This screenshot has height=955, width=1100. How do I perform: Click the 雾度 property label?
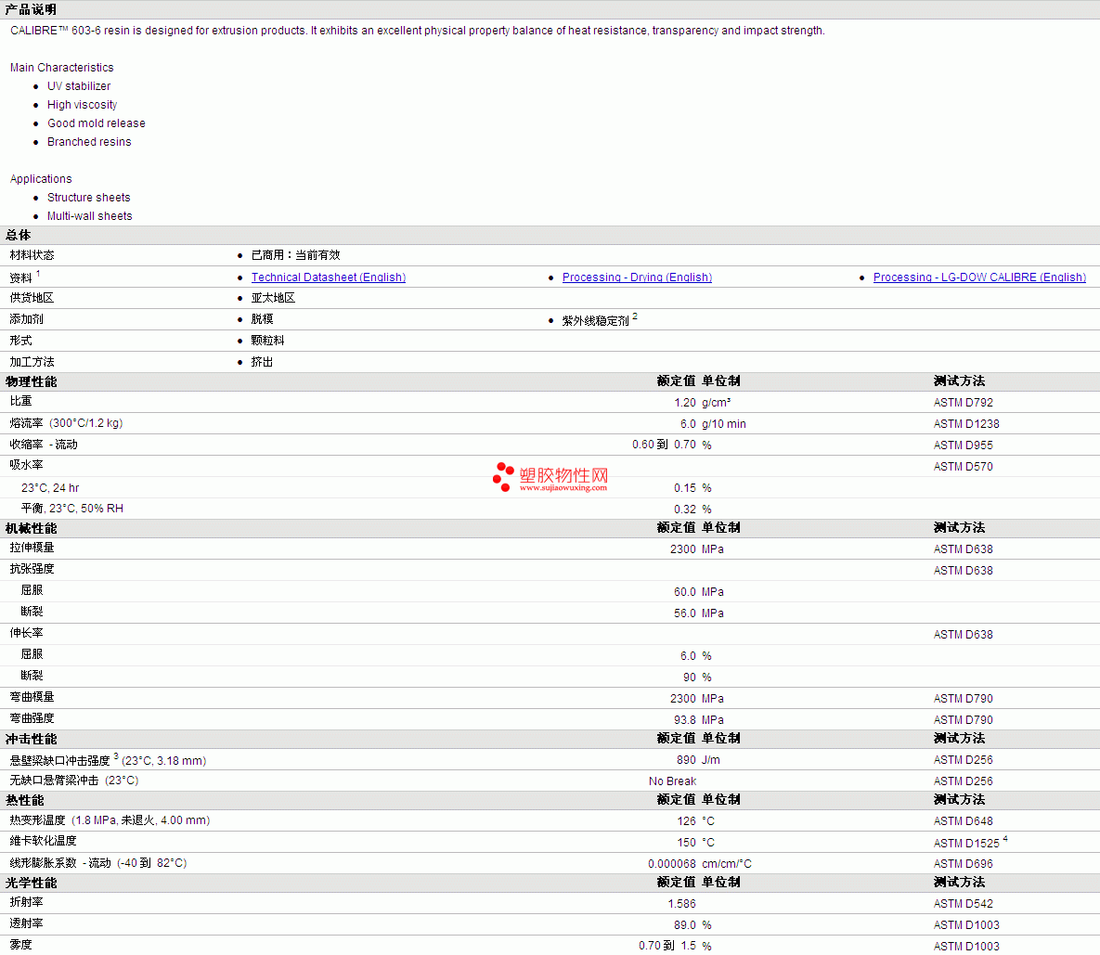click(20, 945)
